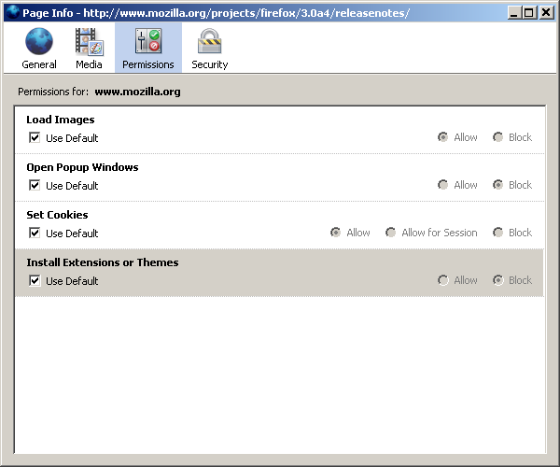Uncheck Use Default for Set Cookies

click(x=35, y=233)
